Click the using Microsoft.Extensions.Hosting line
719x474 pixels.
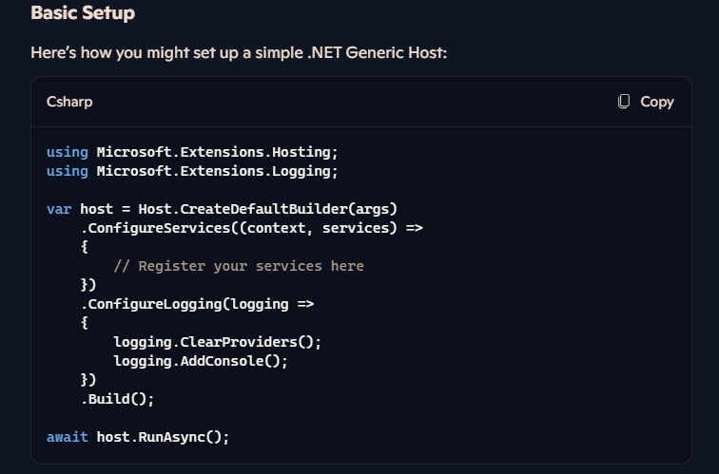[x=192, y=152]
